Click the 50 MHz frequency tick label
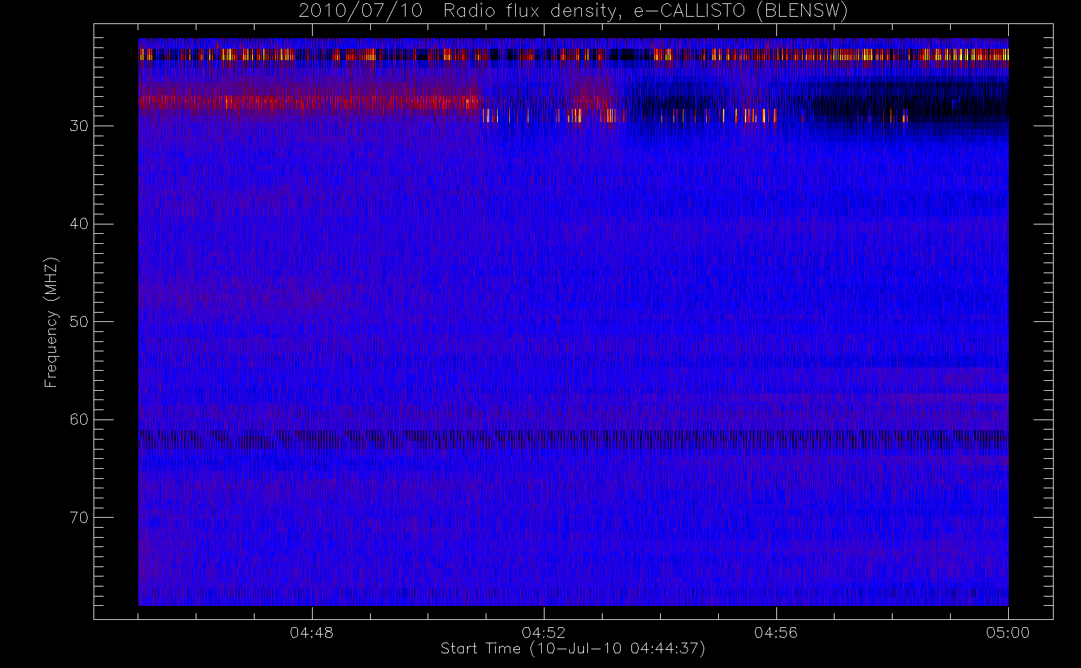Image resolution: width=1081 pixels, height=668 pixels. pyautogui.click(x=79, y=322)
